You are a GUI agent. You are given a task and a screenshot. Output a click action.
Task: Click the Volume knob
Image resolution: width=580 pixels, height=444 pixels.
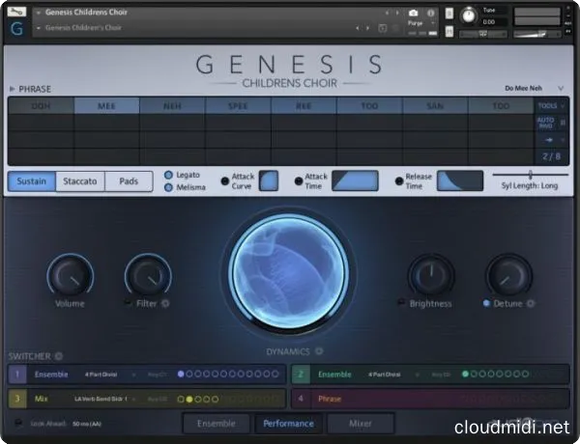pyautogui.click(x=70, y=275)
